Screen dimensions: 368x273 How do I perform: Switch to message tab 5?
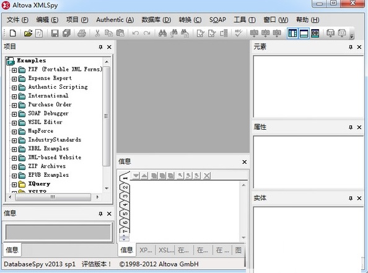pyautogui.click(x=125, y=213)
